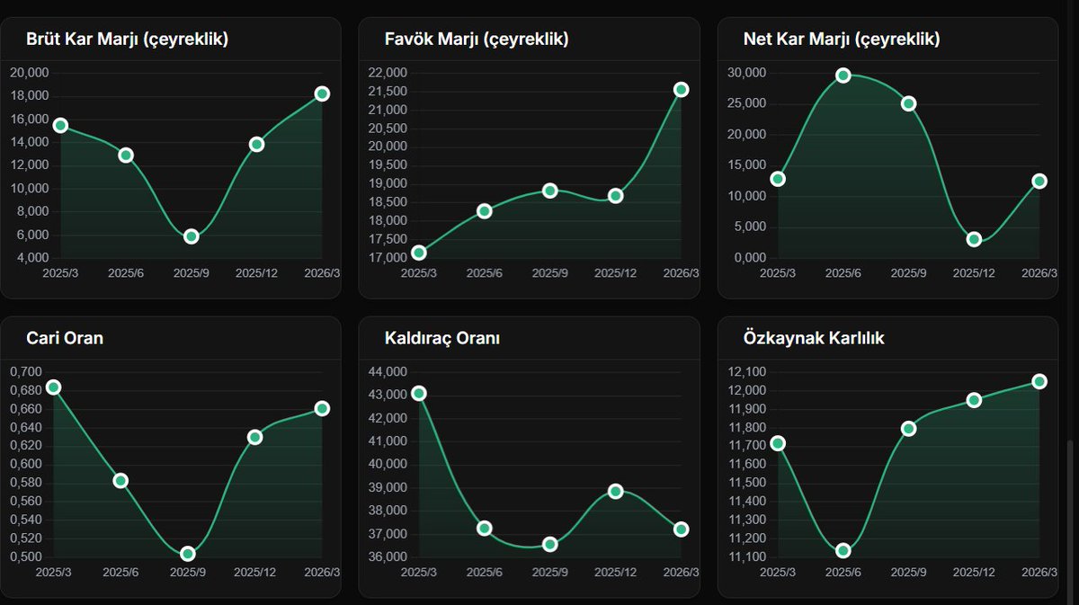This screenshot has height=605, width=1079.
Task: Click the 2025/9 x-axis label in Brüt Kar Marjı chart
Action: click(192, 272)
